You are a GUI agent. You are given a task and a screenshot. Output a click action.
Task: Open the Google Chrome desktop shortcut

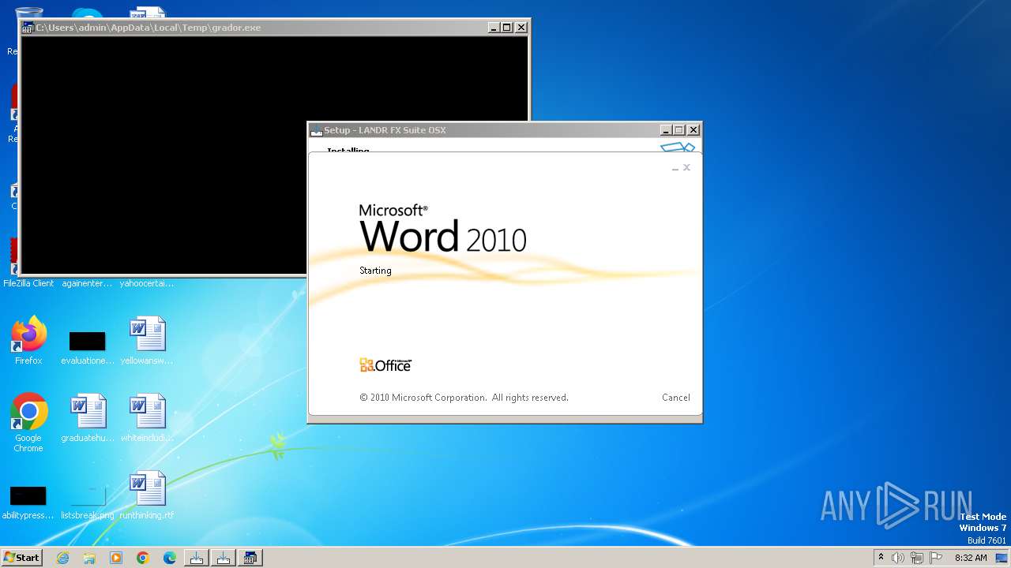coord(28,423)
